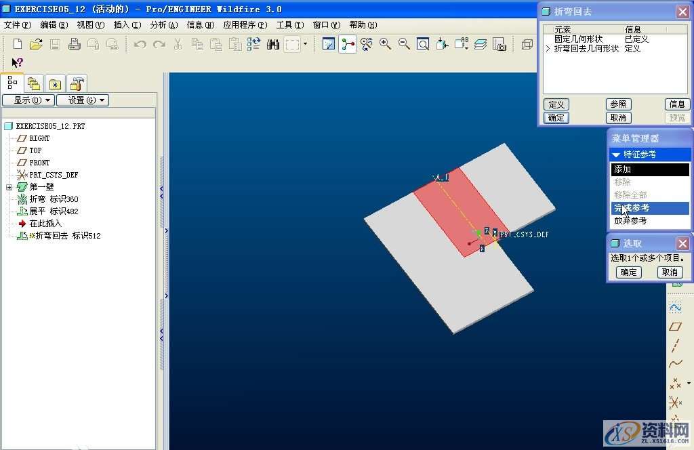Open the 显示 dropdown in model tree
The image size is (694, 450).
pos(28,100)
